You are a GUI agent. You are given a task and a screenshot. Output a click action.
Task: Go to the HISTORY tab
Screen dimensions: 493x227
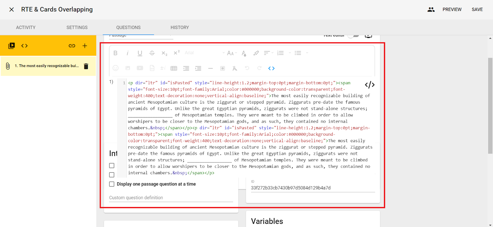pos(180,27)
